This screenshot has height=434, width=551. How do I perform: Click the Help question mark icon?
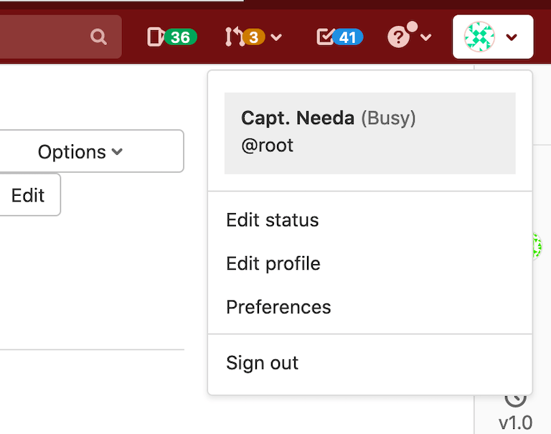[x=397, y=37]
